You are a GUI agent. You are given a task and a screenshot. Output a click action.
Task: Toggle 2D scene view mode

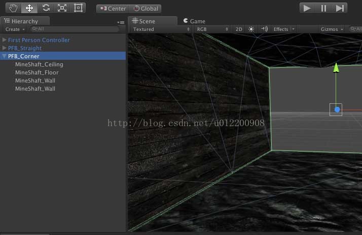[239, 29]
